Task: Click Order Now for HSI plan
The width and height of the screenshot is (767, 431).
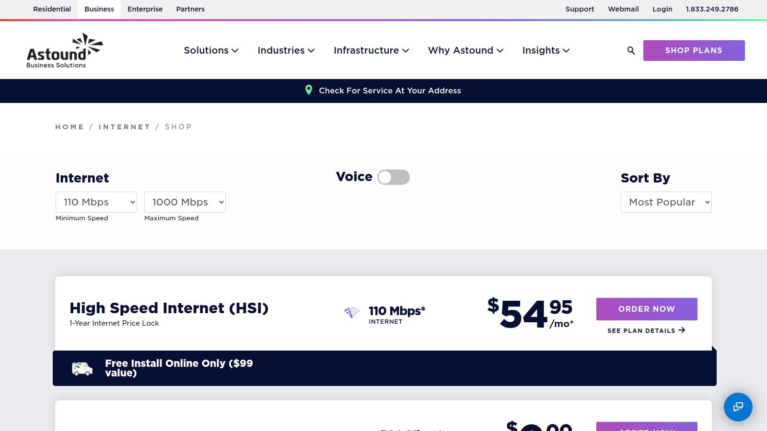Action: click(647, 309)
